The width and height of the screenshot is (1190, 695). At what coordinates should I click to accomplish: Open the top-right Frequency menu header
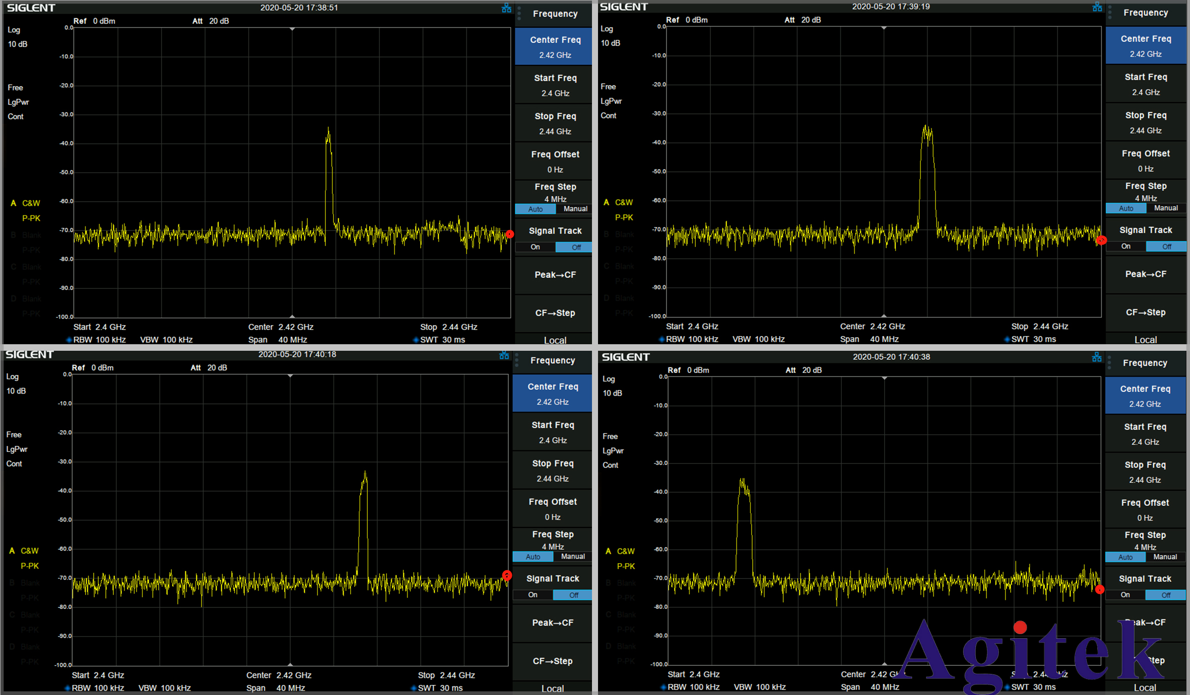coord(1145,13)
